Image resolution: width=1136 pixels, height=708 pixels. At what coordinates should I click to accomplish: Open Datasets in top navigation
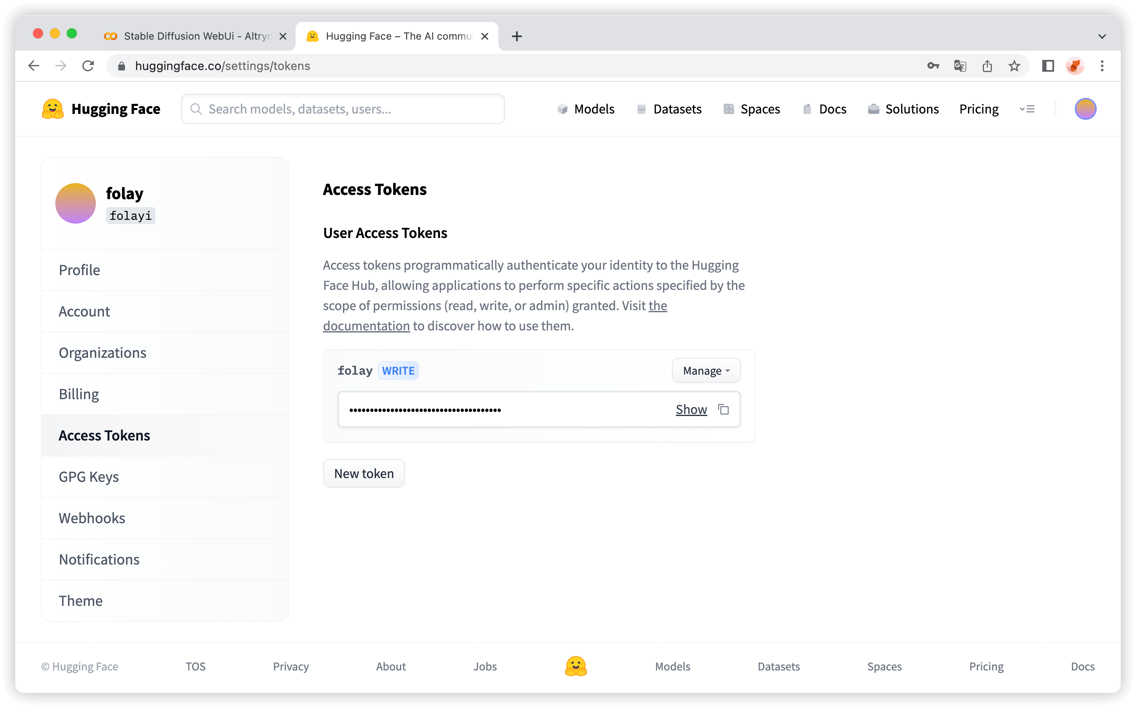coord(669,109)
